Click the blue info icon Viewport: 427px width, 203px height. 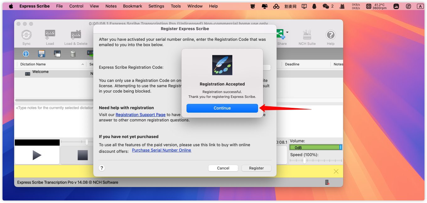click(26, 54)
